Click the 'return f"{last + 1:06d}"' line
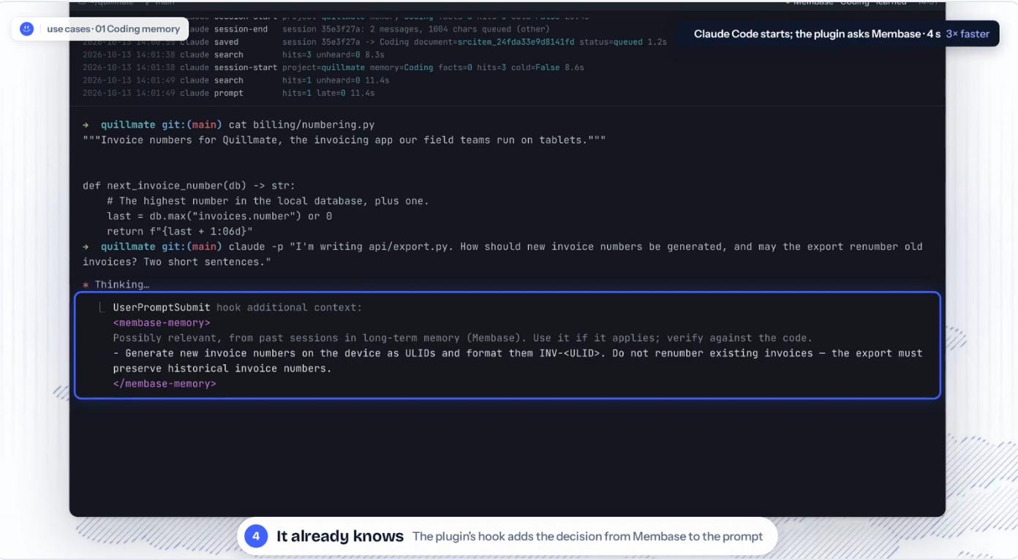Screen dimensions: 1018x560 pyautogui.click(x=180, y=232)
